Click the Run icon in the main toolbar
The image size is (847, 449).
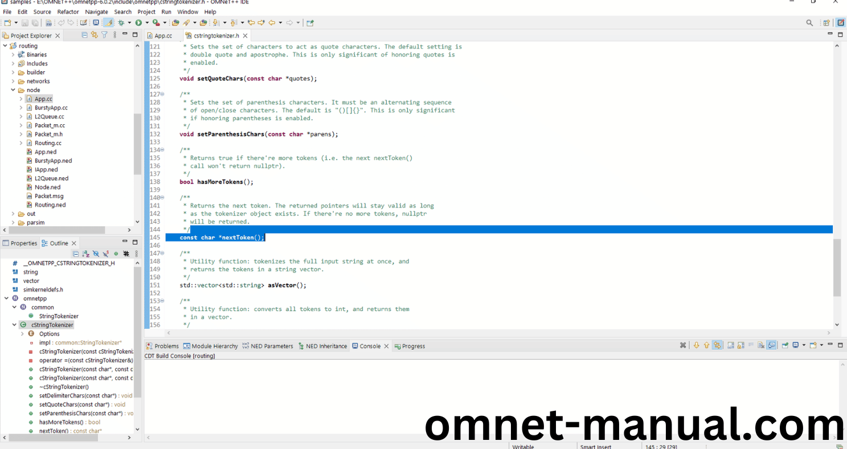[138, 22]
